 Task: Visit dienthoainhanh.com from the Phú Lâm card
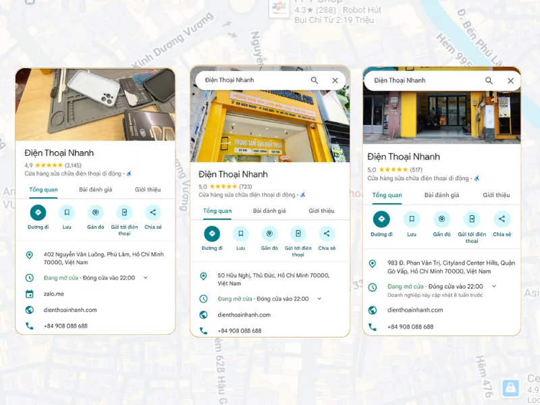[70, 310]
